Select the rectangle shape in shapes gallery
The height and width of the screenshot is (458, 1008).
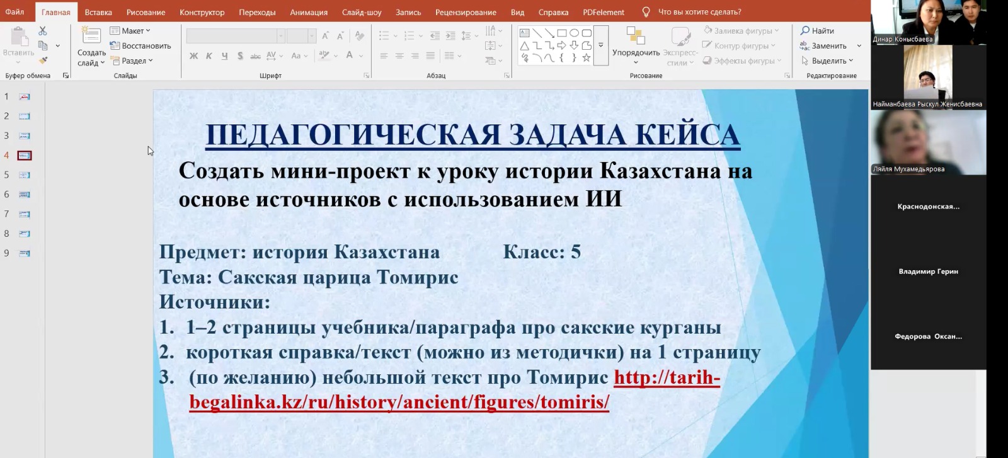[x=561, y=33]
